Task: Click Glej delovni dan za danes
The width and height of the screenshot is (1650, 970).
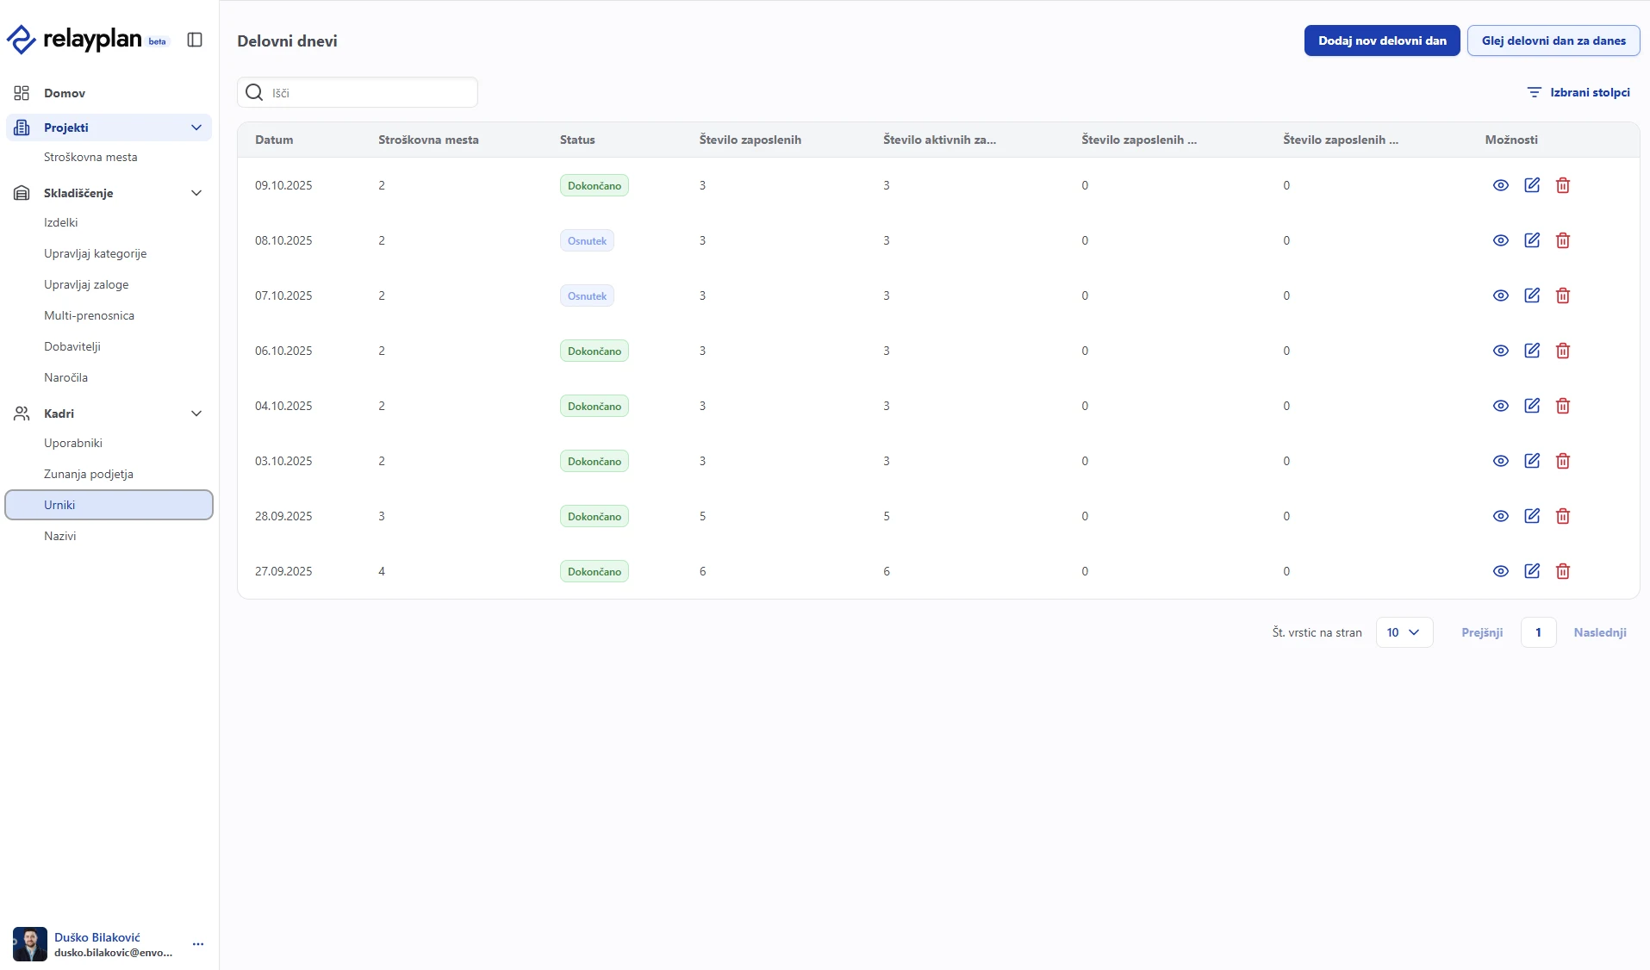Action: (1553, 40)
